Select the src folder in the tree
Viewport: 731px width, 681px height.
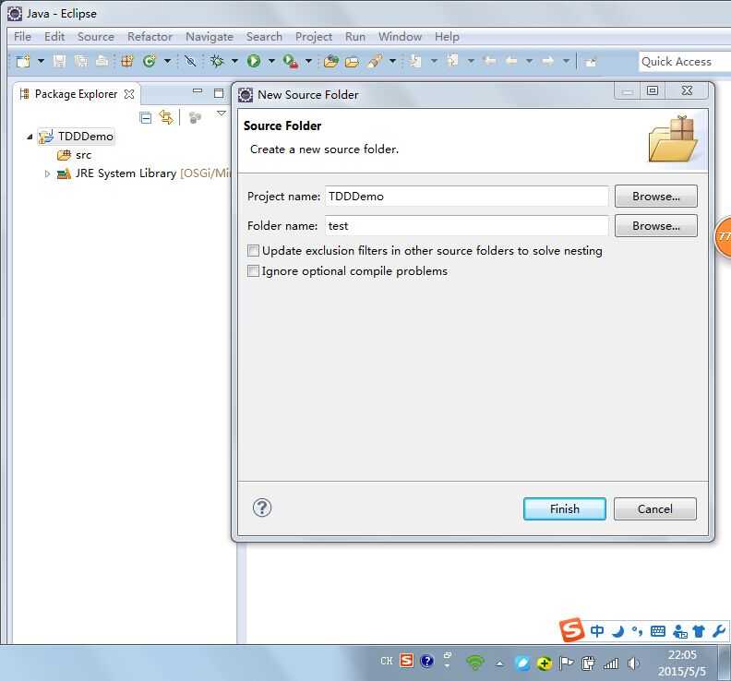click(74, 155)
